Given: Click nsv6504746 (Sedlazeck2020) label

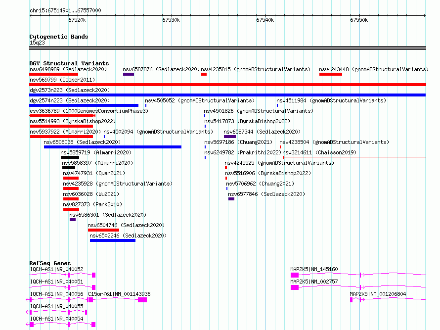Looking at the screenshot, I should pos(126,225).
